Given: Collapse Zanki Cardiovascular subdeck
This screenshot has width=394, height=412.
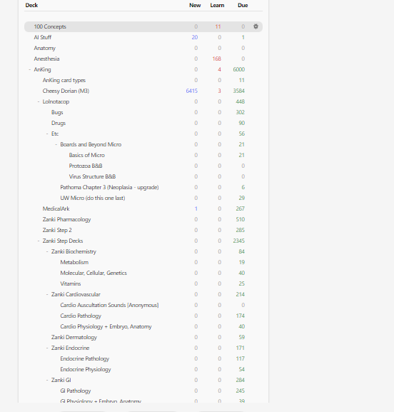Looking at the screenshot, I should click(x=47, y=295).
